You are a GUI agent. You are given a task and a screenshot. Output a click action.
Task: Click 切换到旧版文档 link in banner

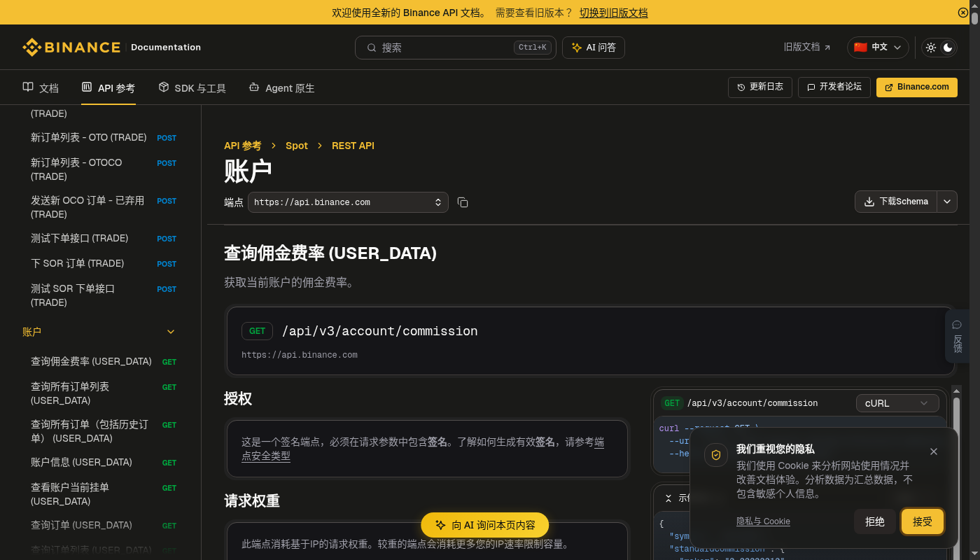tap(613, 13)
